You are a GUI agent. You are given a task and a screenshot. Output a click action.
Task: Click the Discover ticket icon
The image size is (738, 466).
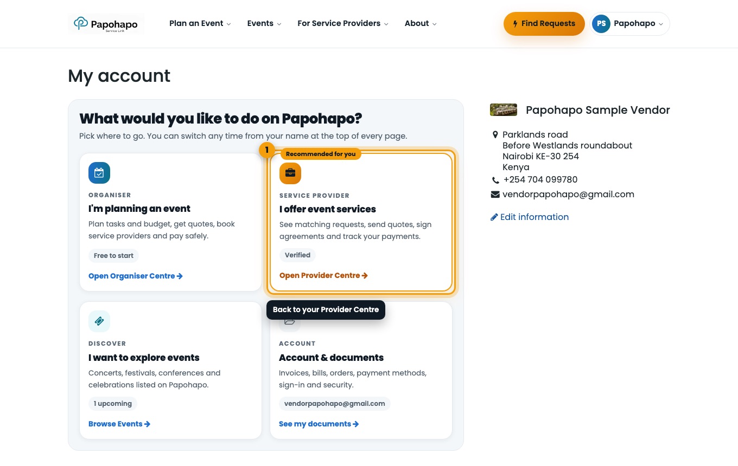[99, 321]
